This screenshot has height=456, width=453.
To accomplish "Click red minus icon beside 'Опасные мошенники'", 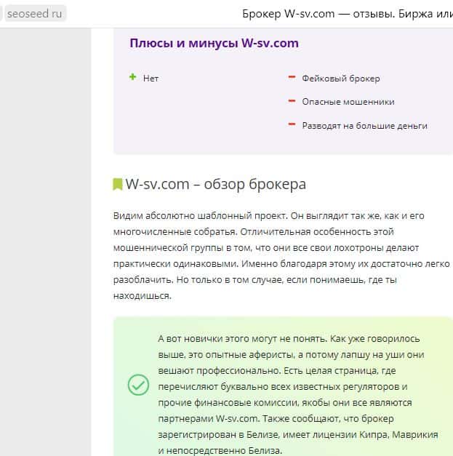I will click(292, 101).
